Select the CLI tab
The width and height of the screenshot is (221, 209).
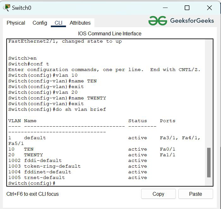(x=58, y=23)
